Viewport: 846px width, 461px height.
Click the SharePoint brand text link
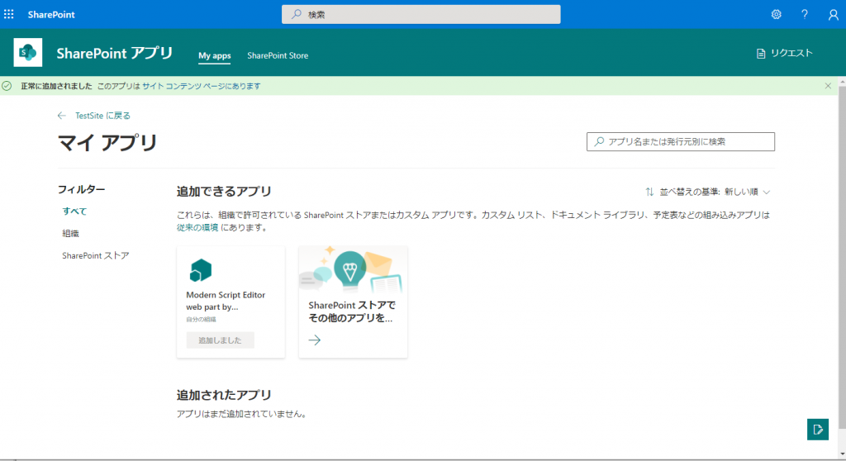51,15
